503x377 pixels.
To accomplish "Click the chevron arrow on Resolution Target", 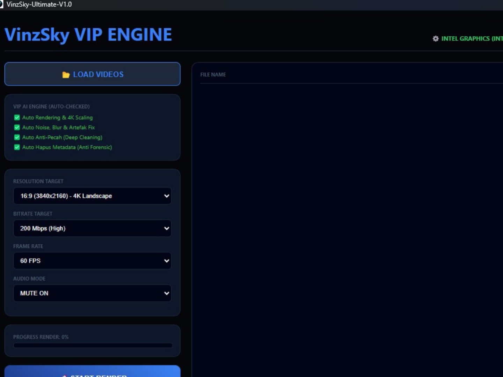I will [167, 196].
